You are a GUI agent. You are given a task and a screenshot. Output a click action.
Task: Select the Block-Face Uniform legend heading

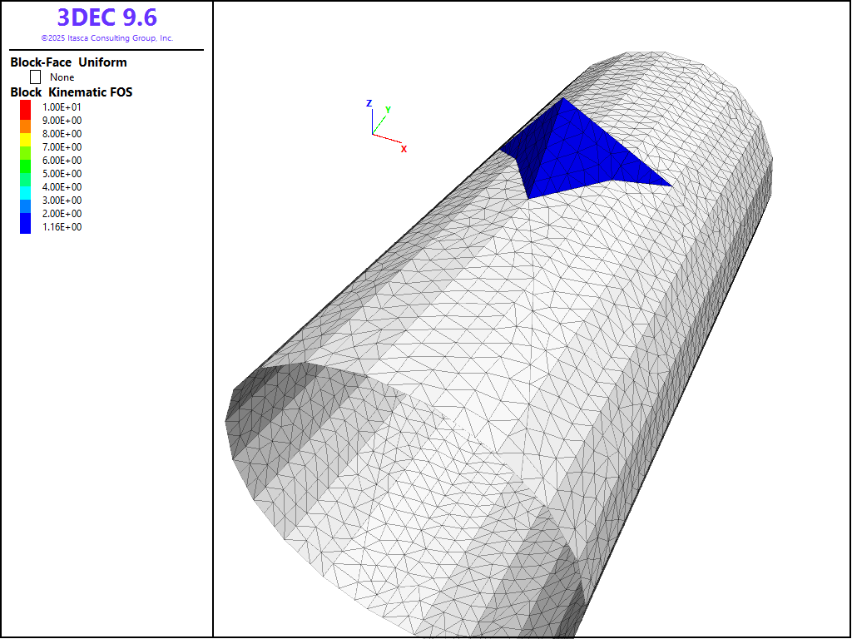click(68, 62)
